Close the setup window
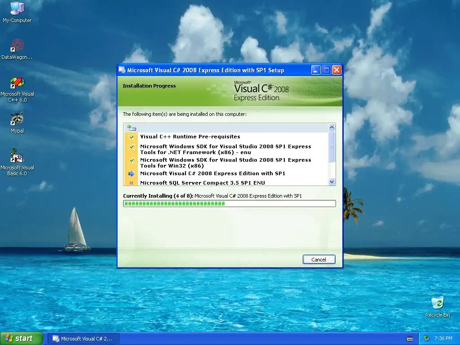The width and height of the screenshot is (460, 345). coord(337,70)
